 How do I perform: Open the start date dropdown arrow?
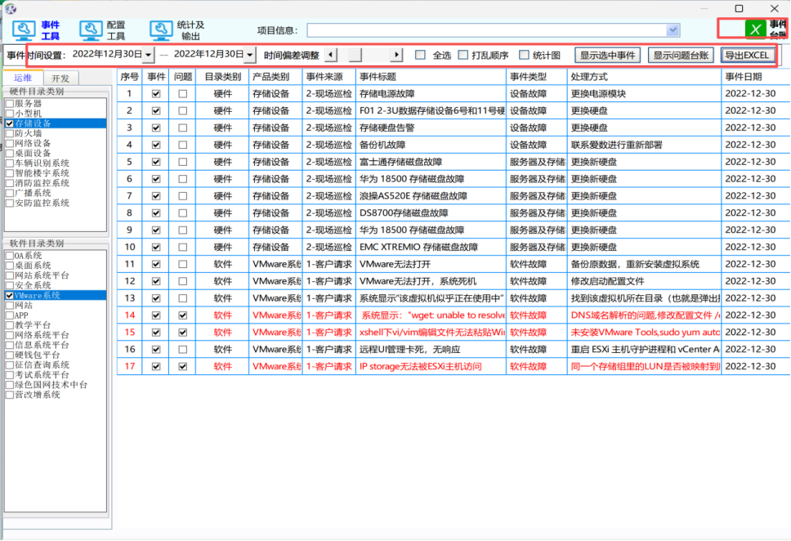point(148,55)
